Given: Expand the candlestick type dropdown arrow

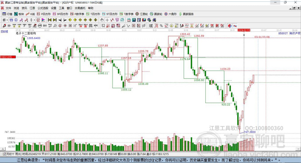Looking at the screenshot, I should [34, 20].
